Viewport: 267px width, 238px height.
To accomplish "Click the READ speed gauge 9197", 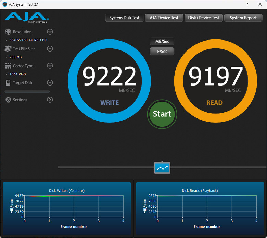I will [216, 81].
